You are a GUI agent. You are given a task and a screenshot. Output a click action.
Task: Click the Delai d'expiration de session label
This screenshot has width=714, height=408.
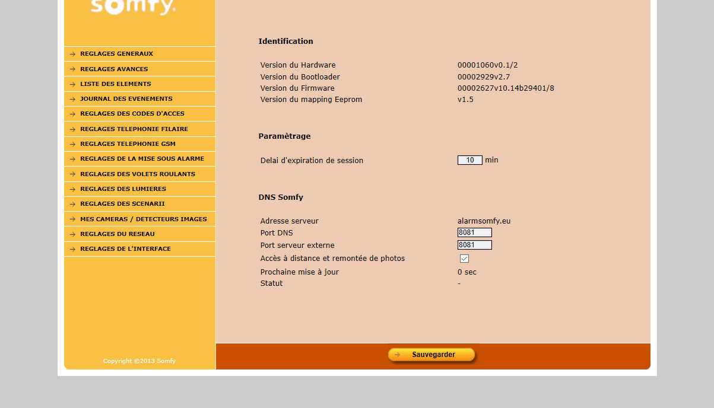coord(312,161)
